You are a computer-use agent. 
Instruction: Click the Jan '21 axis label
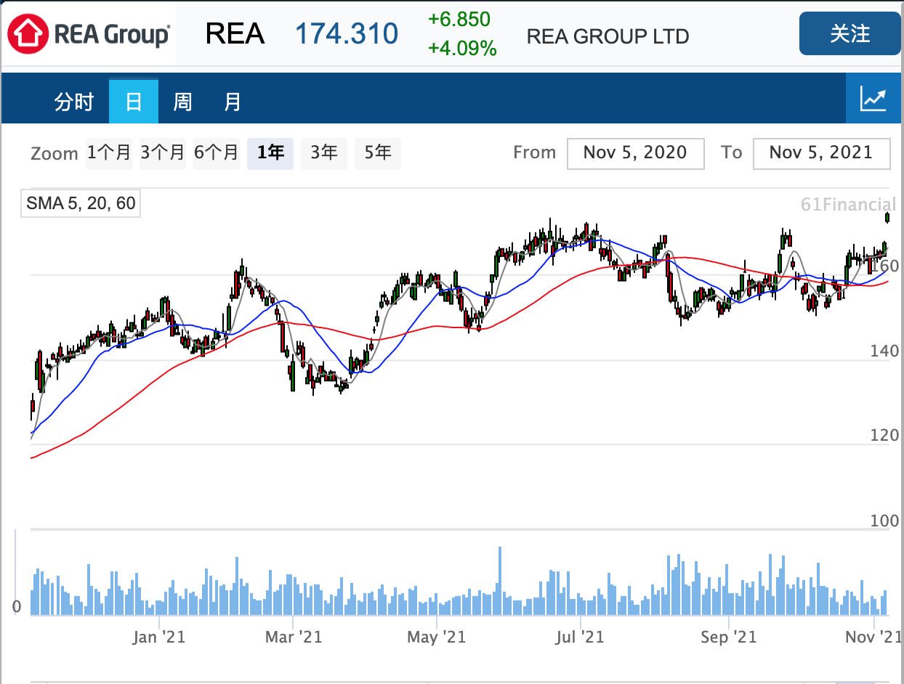click(x=158, y=638)
